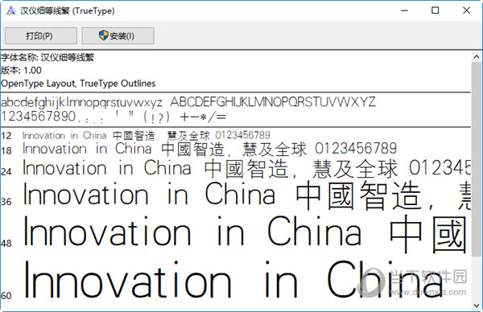The height and width of the screenshot is (312, 483).
Task: Click the OpenType Layout, TrueType Outlines text
Action: pyautogui.click(x=78, y=84)
